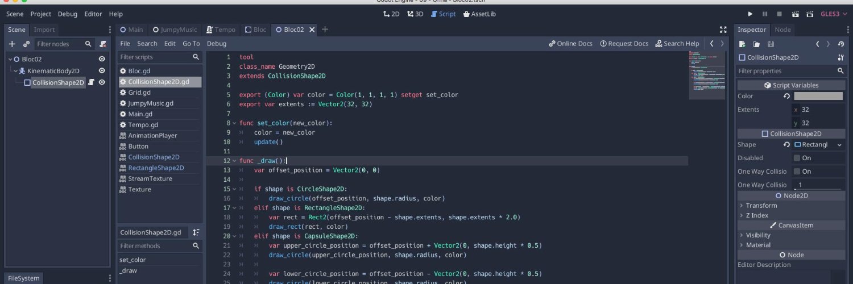Toggle visibility of KinematicBody2D node
Image resolution: width=853 pixels, height=284 pixels.
click(x=102, y=70)
